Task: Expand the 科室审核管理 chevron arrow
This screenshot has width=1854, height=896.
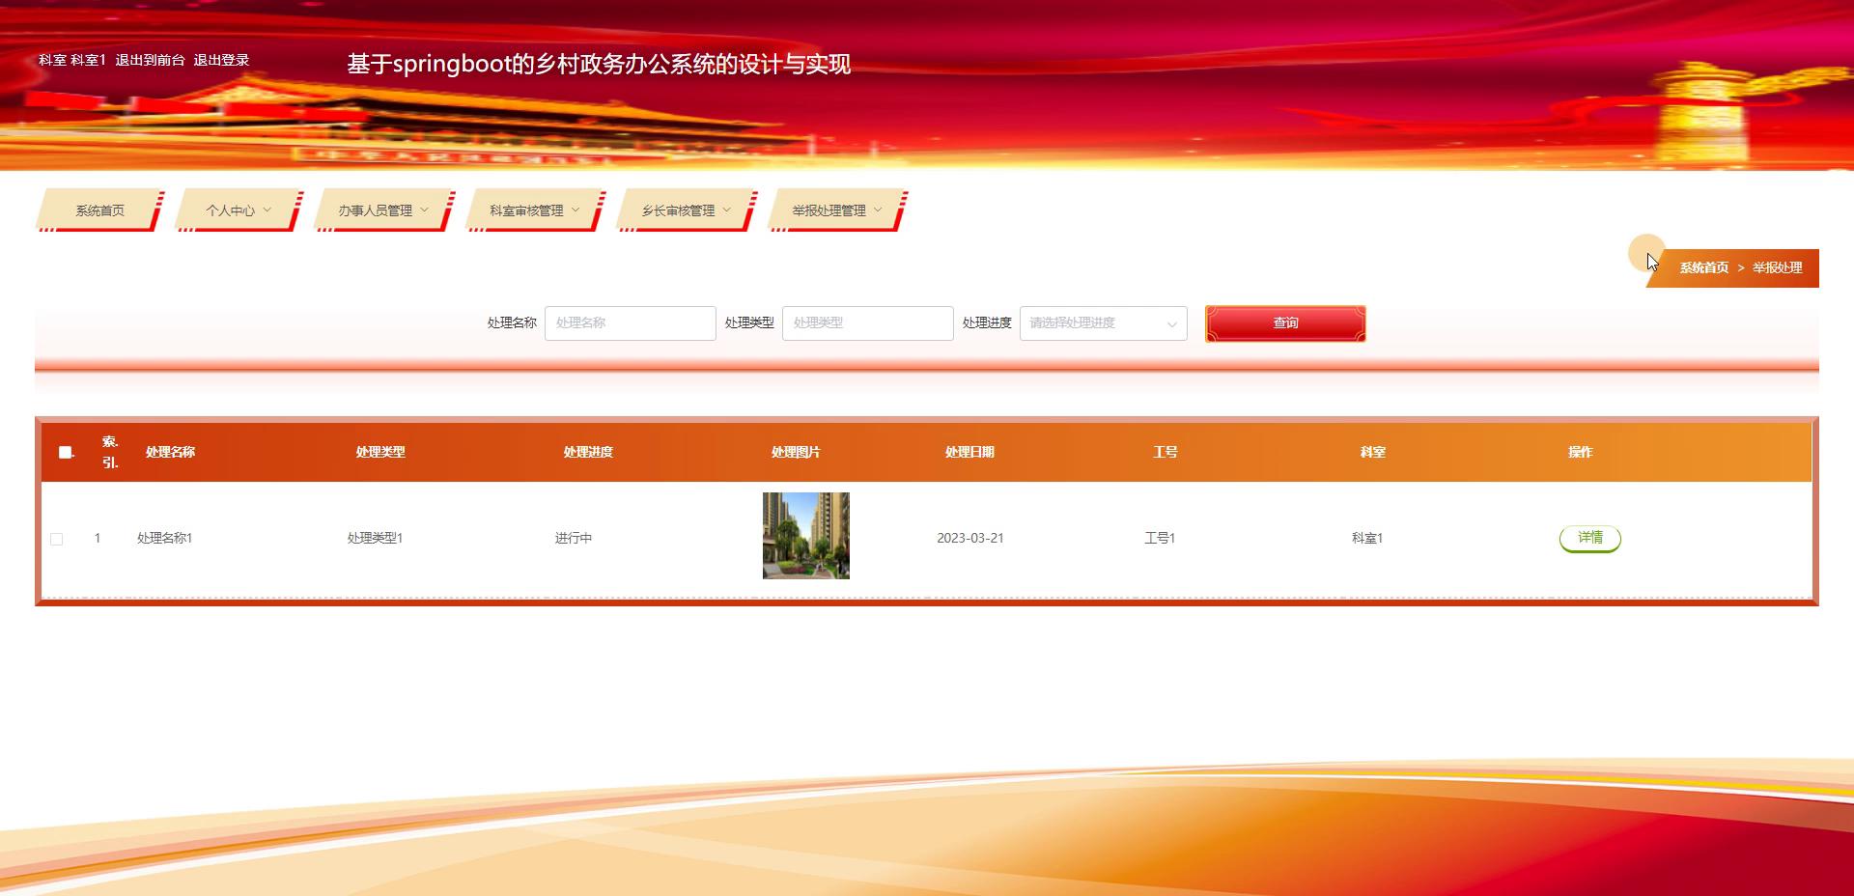Action: coord(576,210)
